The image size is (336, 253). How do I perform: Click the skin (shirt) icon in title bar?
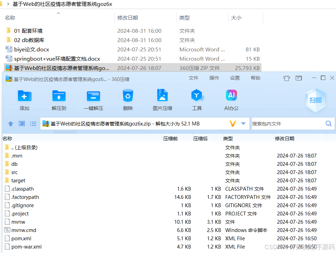coord(287,78)
